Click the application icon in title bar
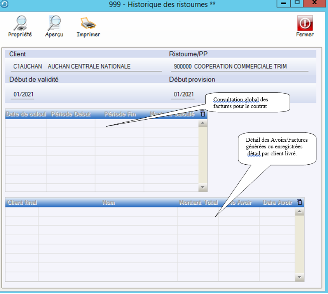The width and height of the screenshot is (328, 294). click(x=3, y=4)
